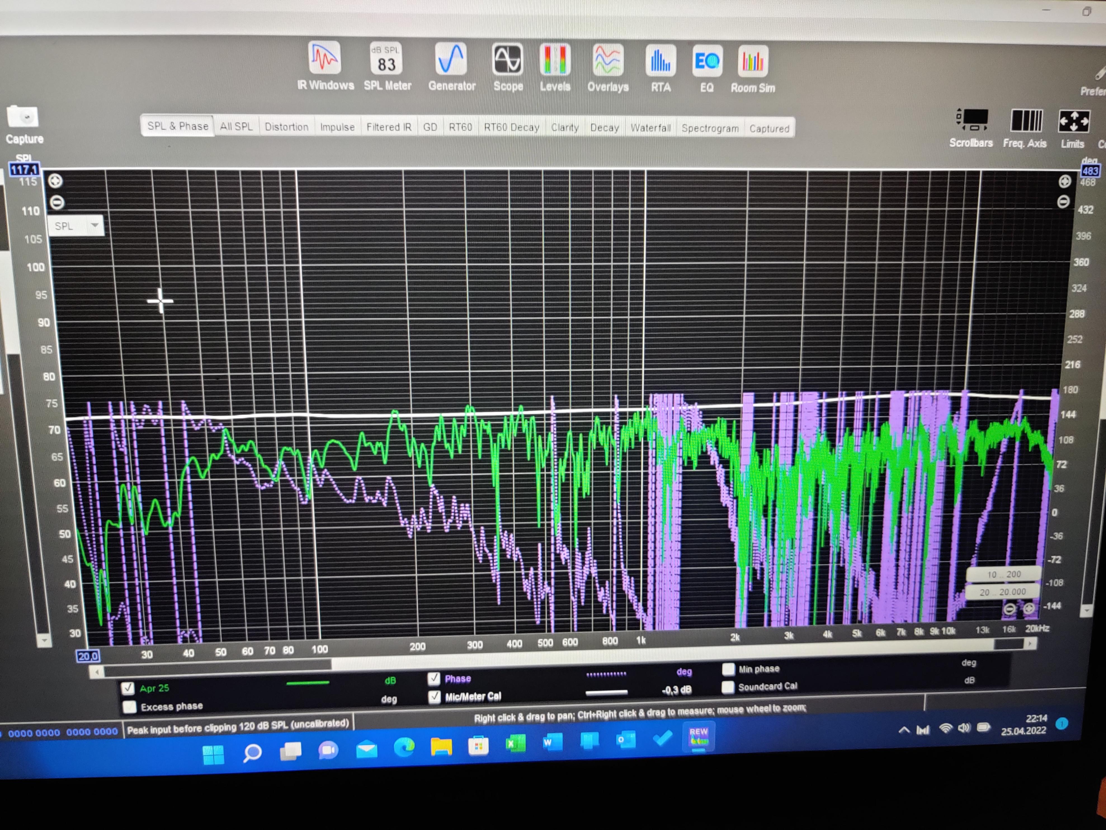
Task: Click horizontal scrollbar left arrow
Action: click(97, 672)
